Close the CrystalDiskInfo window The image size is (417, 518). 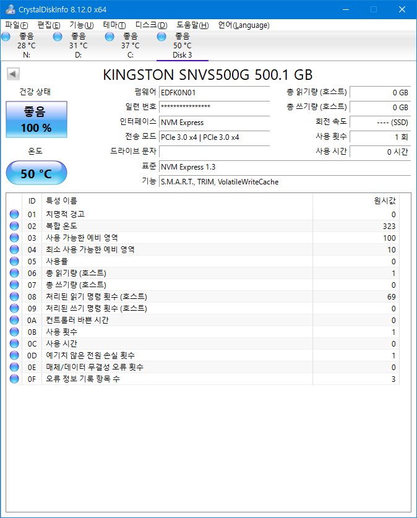point(402,9)
